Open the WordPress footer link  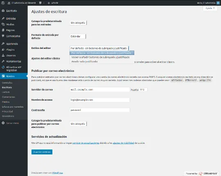point(58,173)
